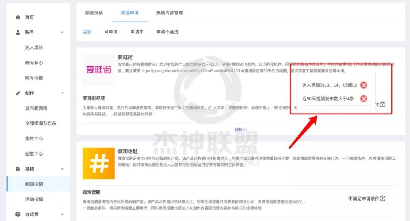Open the 投稿内容管理 tab
Image resolution: width=410 pixels, height=221 pixels.
point(169,12)
